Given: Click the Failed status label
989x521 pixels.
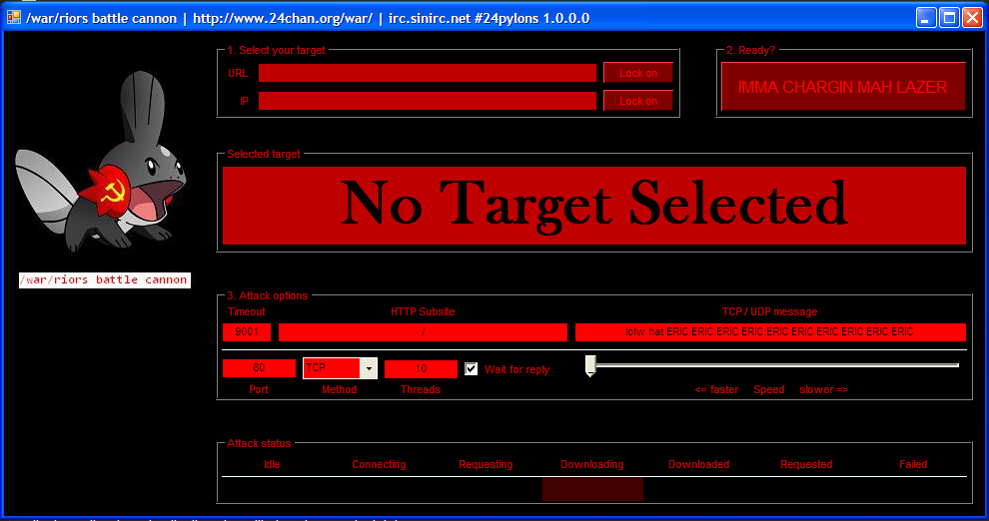Looking at the screenshot, I should (x=913, y=464).
